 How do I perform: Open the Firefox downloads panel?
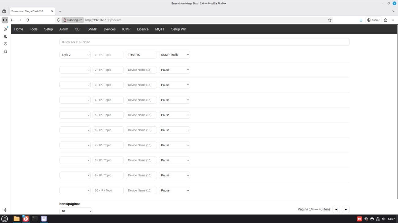(x=361, y=20)
